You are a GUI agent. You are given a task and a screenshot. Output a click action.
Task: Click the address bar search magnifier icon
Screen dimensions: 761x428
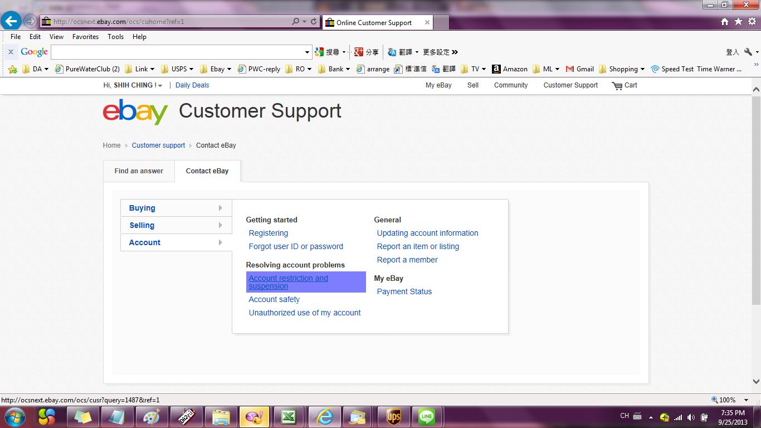(x=296, y=22)
